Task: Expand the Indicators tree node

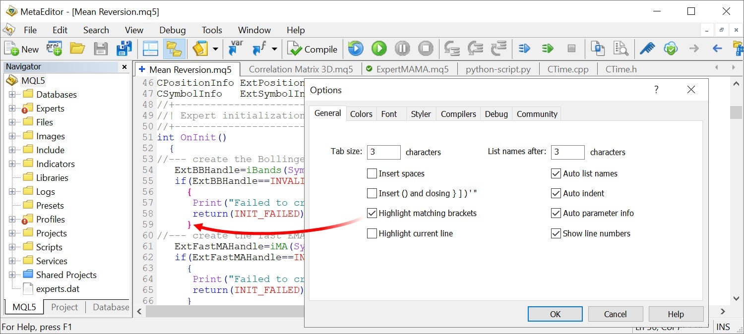Action: coord(12,164)
